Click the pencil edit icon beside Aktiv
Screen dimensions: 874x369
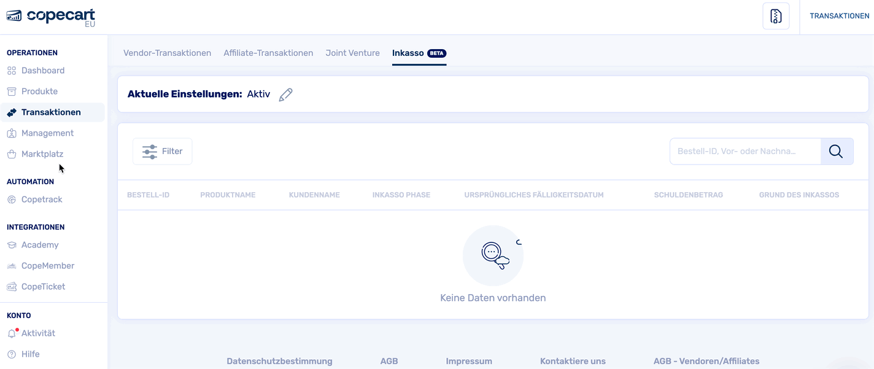click(x=285, y=95)
